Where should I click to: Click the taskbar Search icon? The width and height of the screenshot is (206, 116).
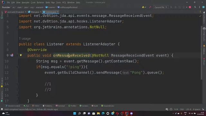pyautogui.click(x=80, y=113)
